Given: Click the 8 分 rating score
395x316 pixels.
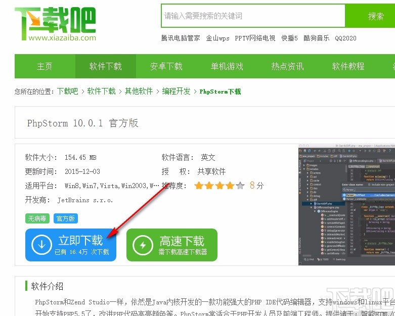Looking at the screenshot, I should (x=257, y=186).
